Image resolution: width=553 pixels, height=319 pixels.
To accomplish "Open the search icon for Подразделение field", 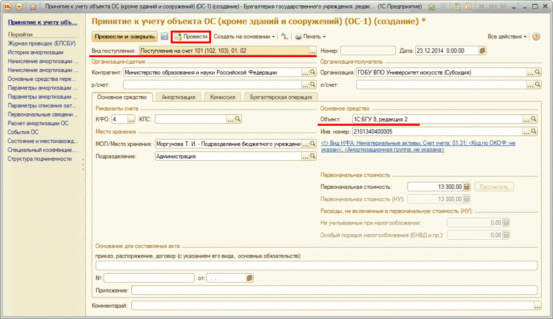I will point(313,156).
